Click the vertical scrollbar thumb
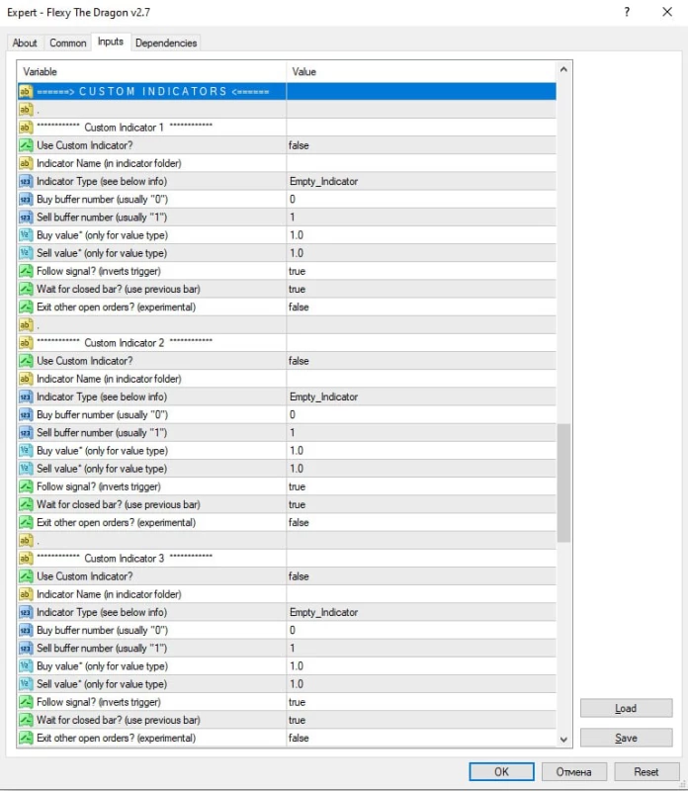Screen dimensions: 688x791 tap(563, 483)
